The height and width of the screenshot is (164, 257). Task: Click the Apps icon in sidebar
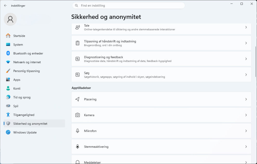(x=8, y=80)
